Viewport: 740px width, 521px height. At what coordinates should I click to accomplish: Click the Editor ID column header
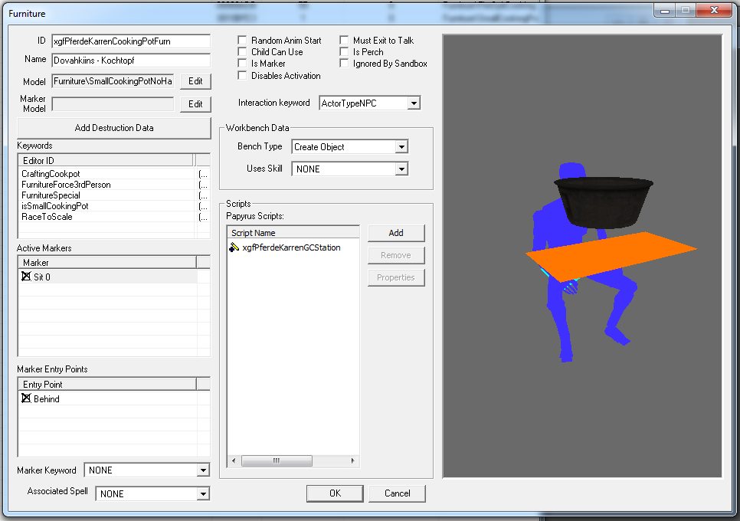click(x=106, y=160)
